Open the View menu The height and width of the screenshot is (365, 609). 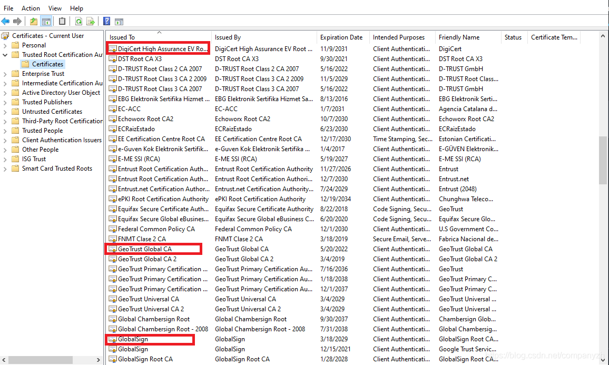(x=55, y=8)
